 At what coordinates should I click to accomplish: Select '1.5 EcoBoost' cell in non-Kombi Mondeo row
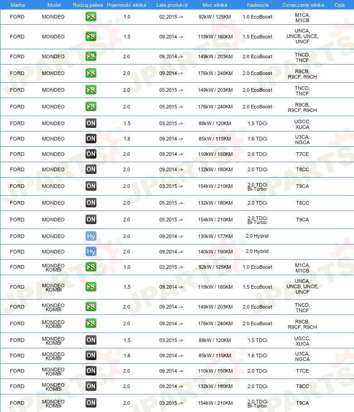click(257, 37)
